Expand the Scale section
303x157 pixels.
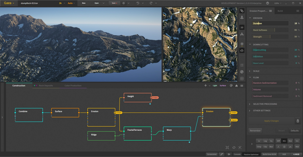pos(256,71)
